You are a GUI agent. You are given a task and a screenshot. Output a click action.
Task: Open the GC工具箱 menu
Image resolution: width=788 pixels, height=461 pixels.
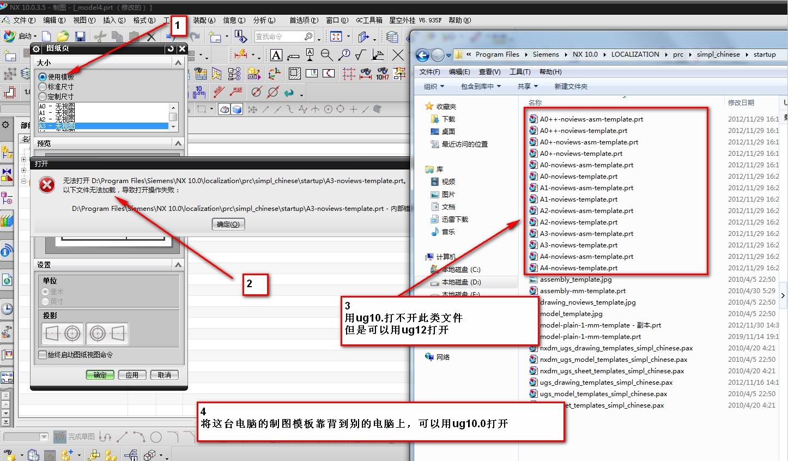369,20
